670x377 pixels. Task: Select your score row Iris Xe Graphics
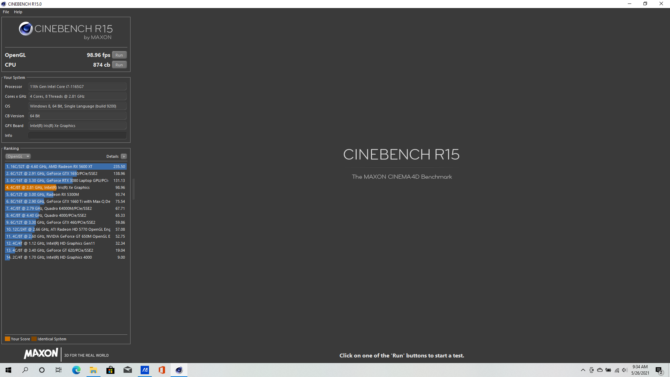66,187
